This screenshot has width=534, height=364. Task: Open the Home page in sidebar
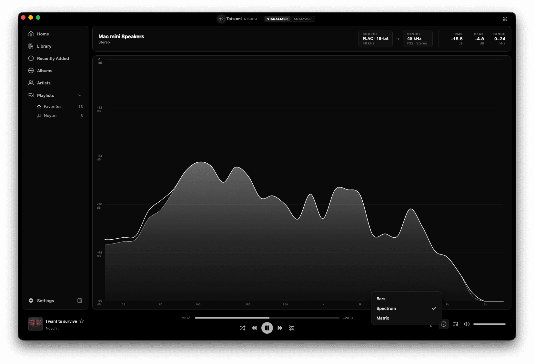55,34
